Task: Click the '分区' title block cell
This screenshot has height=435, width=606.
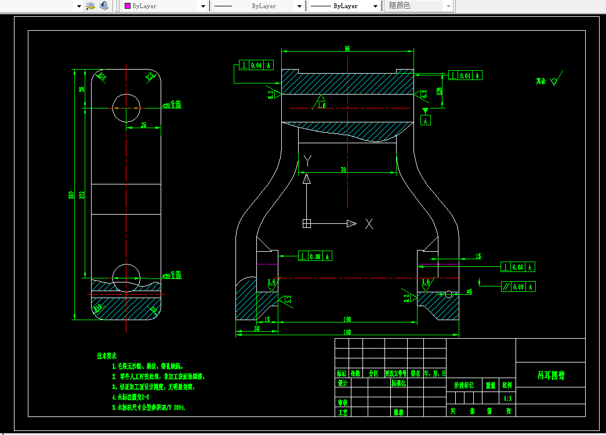Action: click(x=373, y=373)
